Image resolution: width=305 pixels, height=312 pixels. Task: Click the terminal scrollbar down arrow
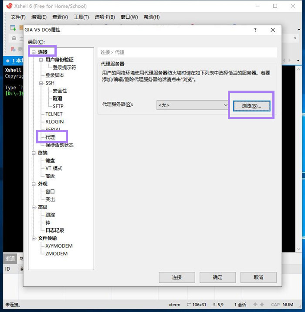pyautogui.click(x=298, y=249)
